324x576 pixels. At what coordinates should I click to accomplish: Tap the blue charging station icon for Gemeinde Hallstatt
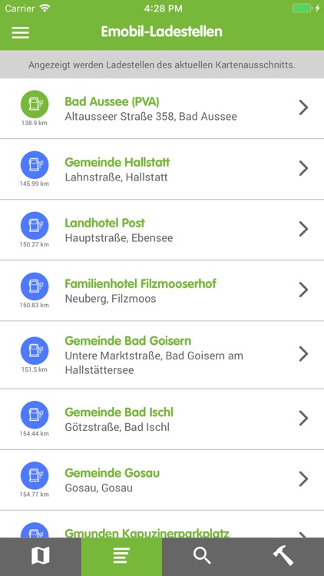click(35, 165)
